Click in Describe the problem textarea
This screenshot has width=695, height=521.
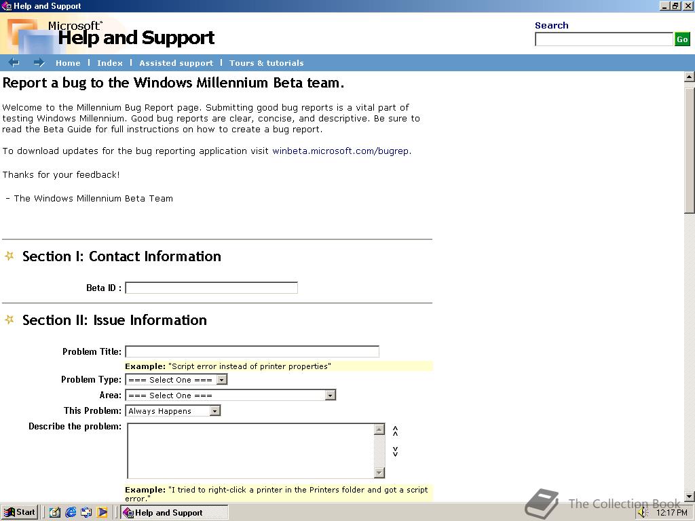click(x=251, y=450)
